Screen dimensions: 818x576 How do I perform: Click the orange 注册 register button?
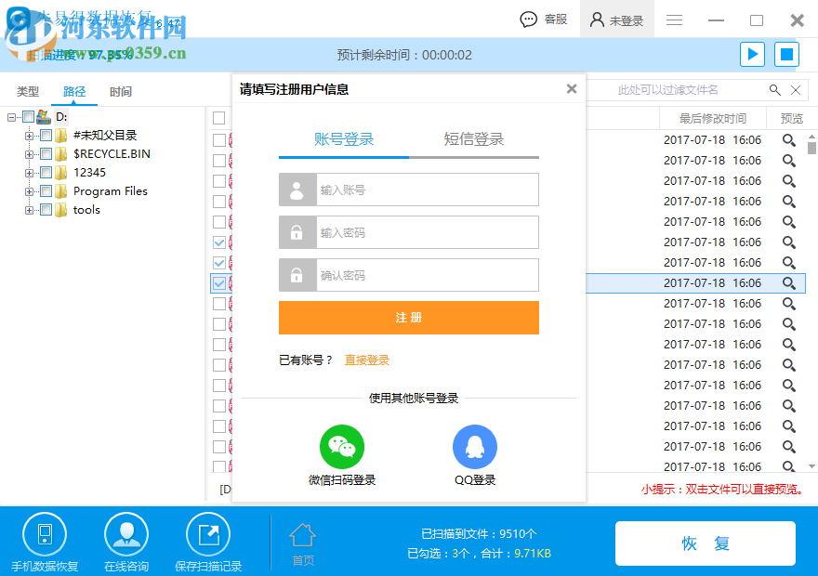pyautogui.click(x=409, y=317)
